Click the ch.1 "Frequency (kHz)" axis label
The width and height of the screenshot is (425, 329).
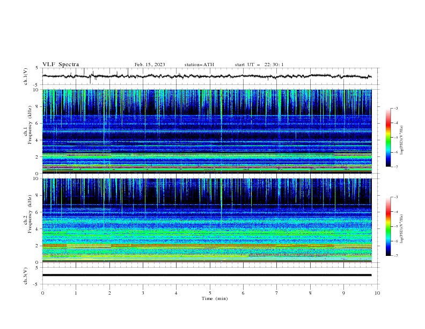pyautogui.click(x=30, y=124)
